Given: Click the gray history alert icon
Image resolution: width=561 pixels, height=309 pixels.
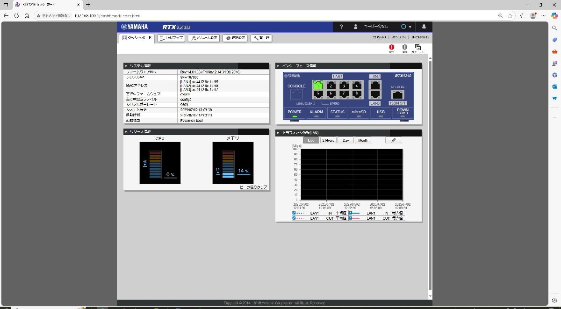Looking at the screenshot, I should [x=405, y=47].
